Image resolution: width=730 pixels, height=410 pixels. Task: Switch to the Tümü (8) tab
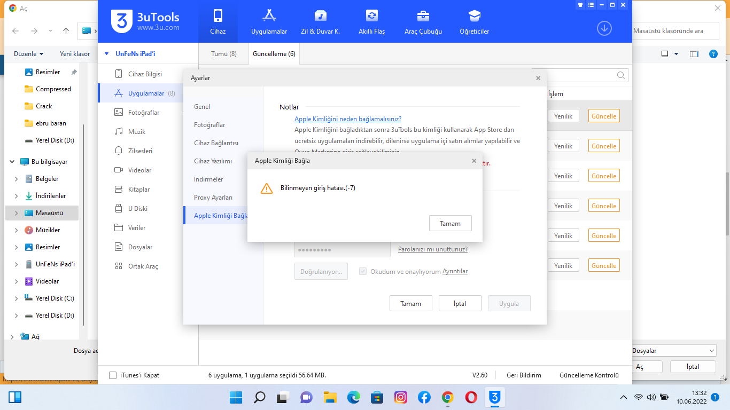224,54
